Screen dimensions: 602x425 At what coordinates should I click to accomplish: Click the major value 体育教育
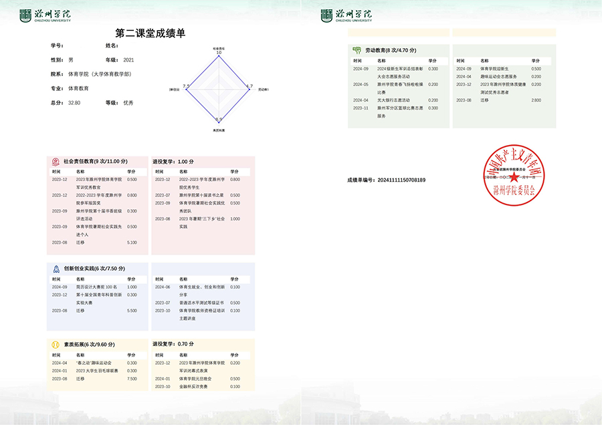(x=78, y=88)
